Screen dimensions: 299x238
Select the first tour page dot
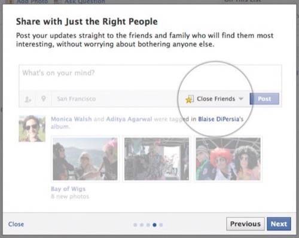pos(135,225)
